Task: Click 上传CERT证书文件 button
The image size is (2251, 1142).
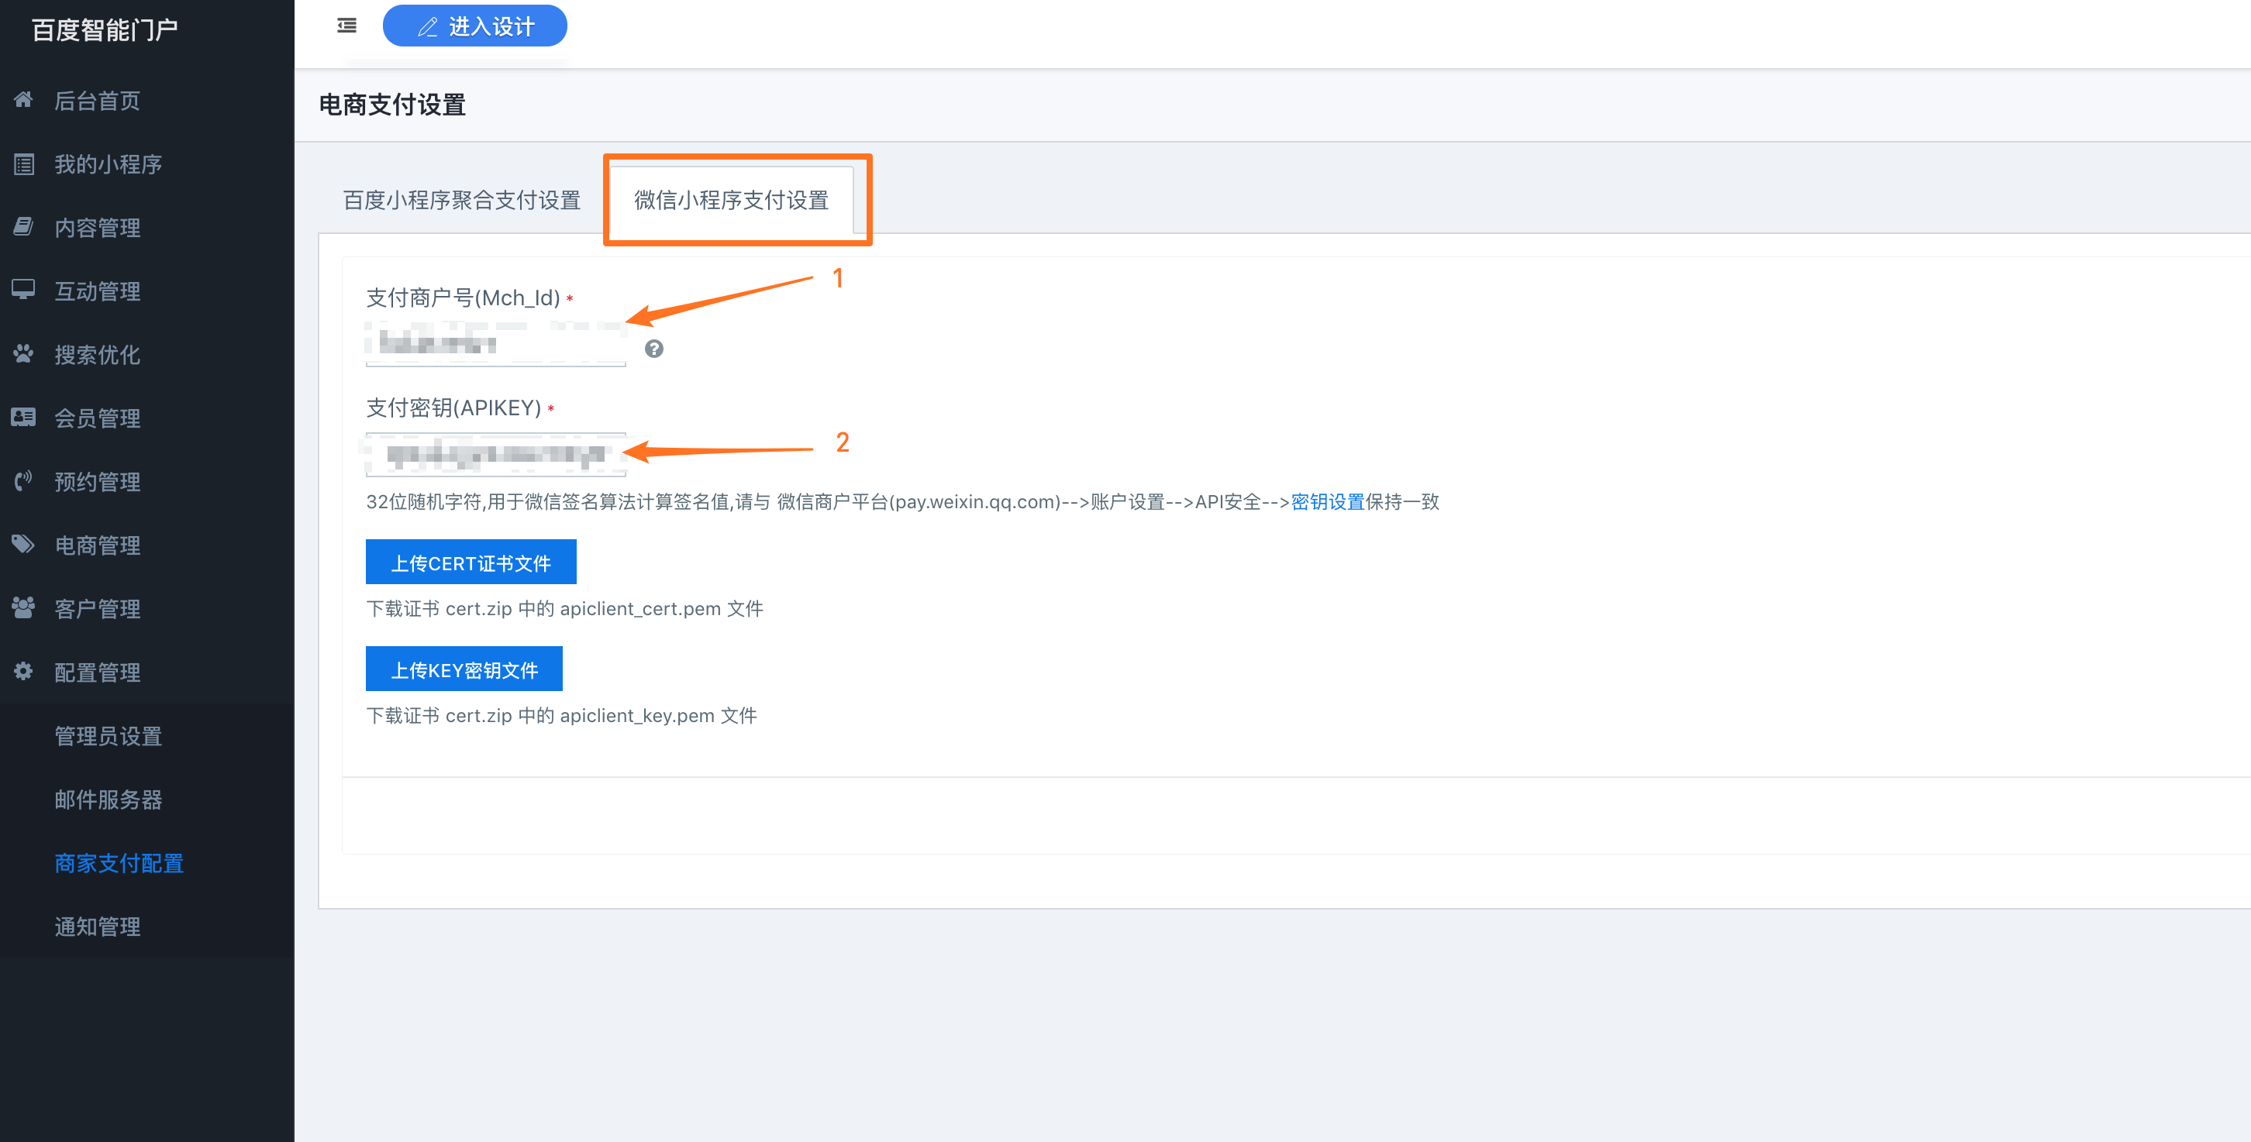Action: pyautogui.click(x=471, y=562)
